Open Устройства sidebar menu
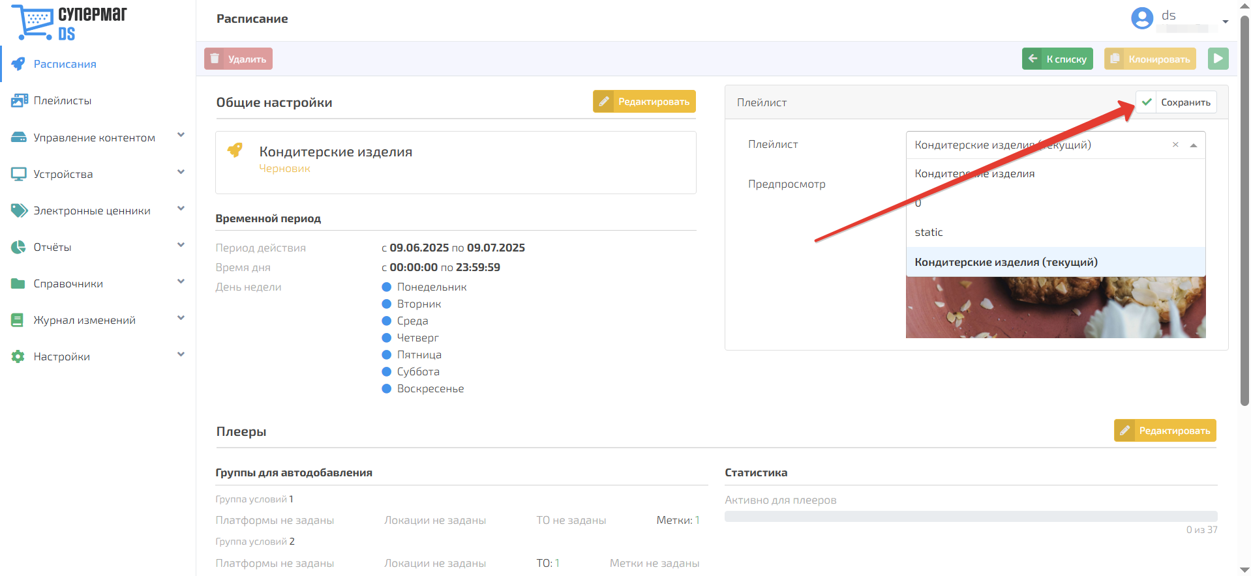This screenshot has height=576, width=1251. (x=98, y=174)
